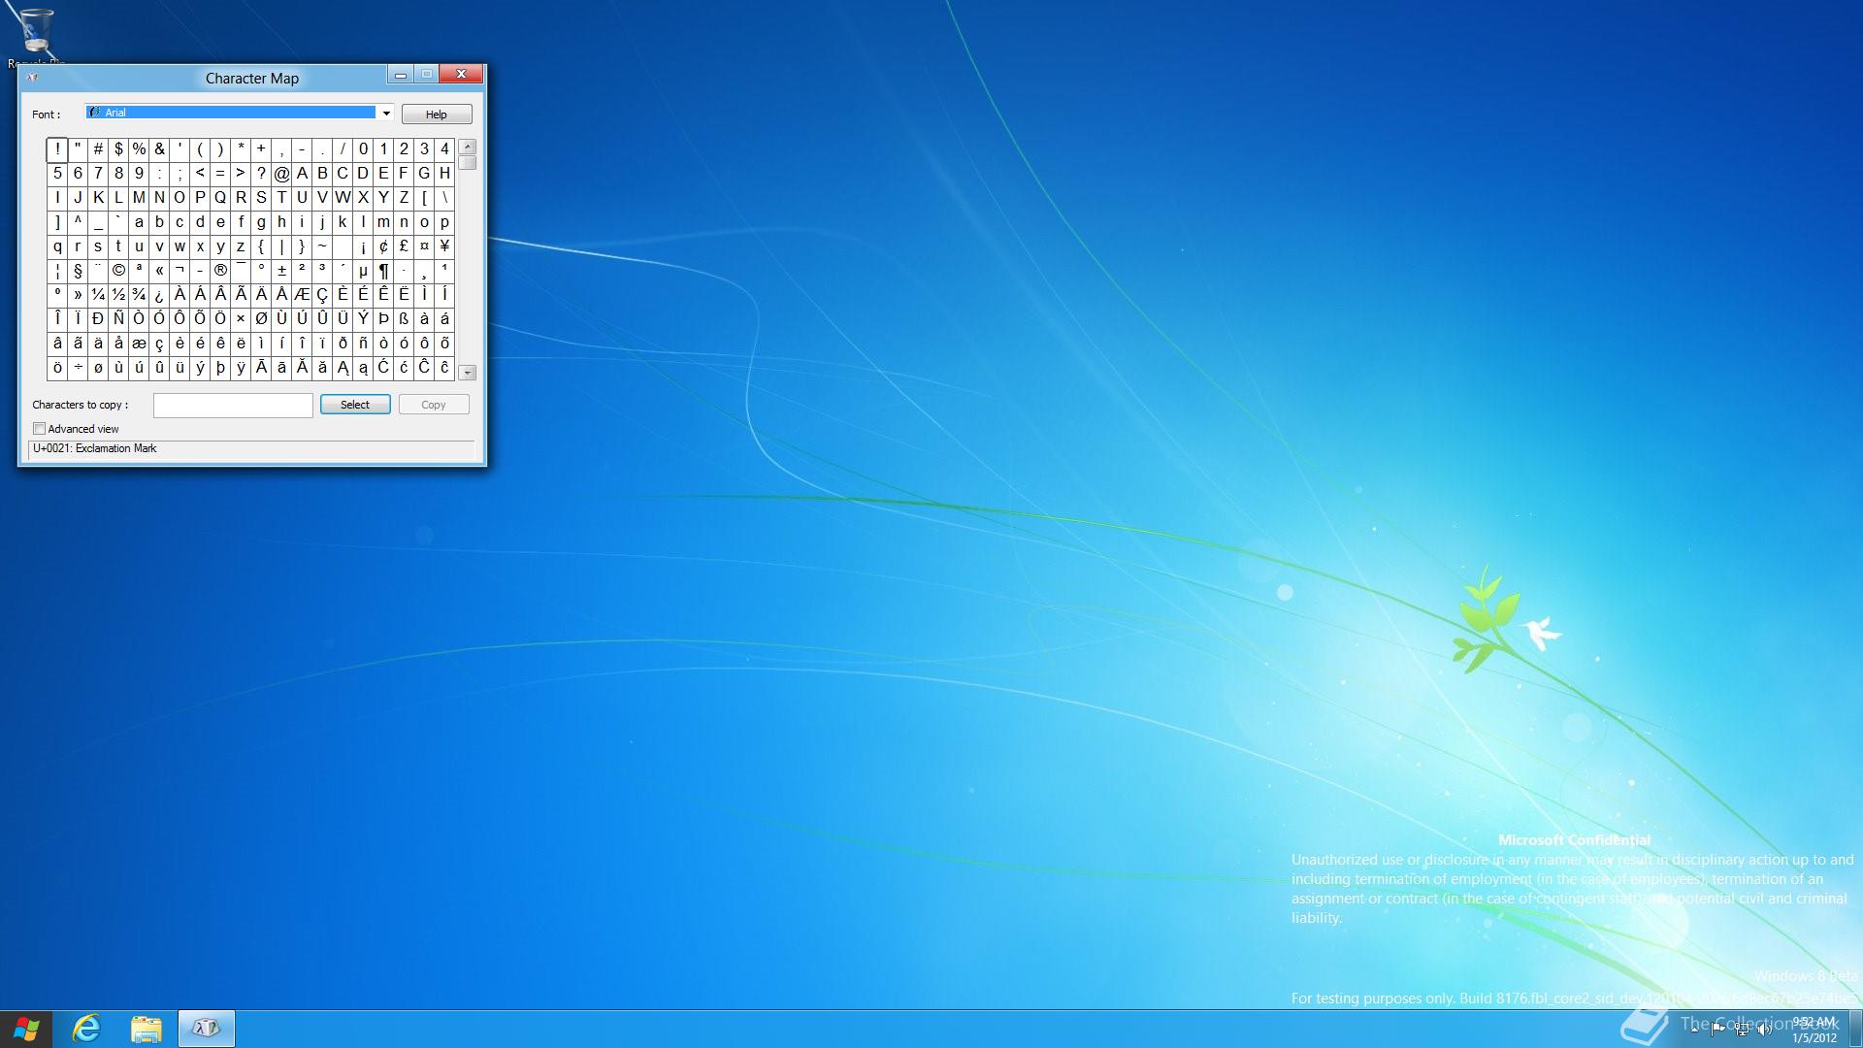Viewport: 1863px width, 1048px height.
Task: Click the character grid scroll-up arrow
Action: tap(468, 147)
